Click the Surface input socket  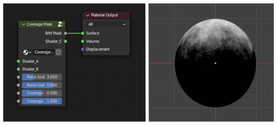pyautogui.click(x=83, y=33)
